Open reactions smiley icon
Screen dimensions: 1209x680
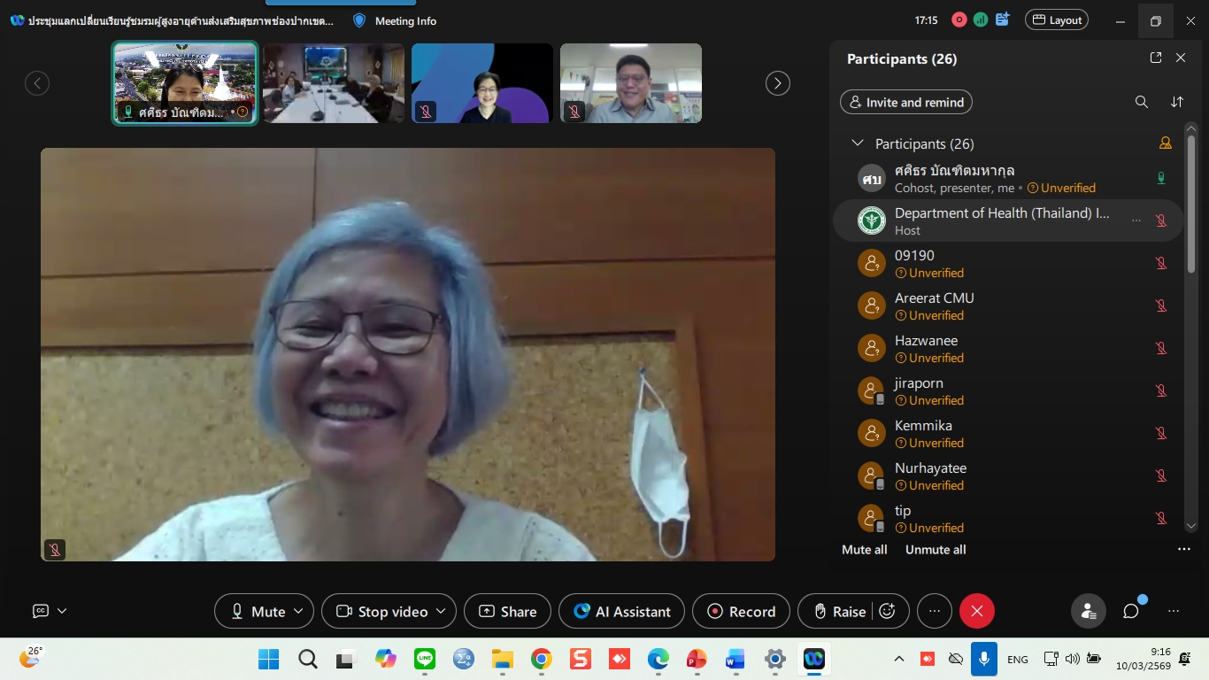coord(888,611)
